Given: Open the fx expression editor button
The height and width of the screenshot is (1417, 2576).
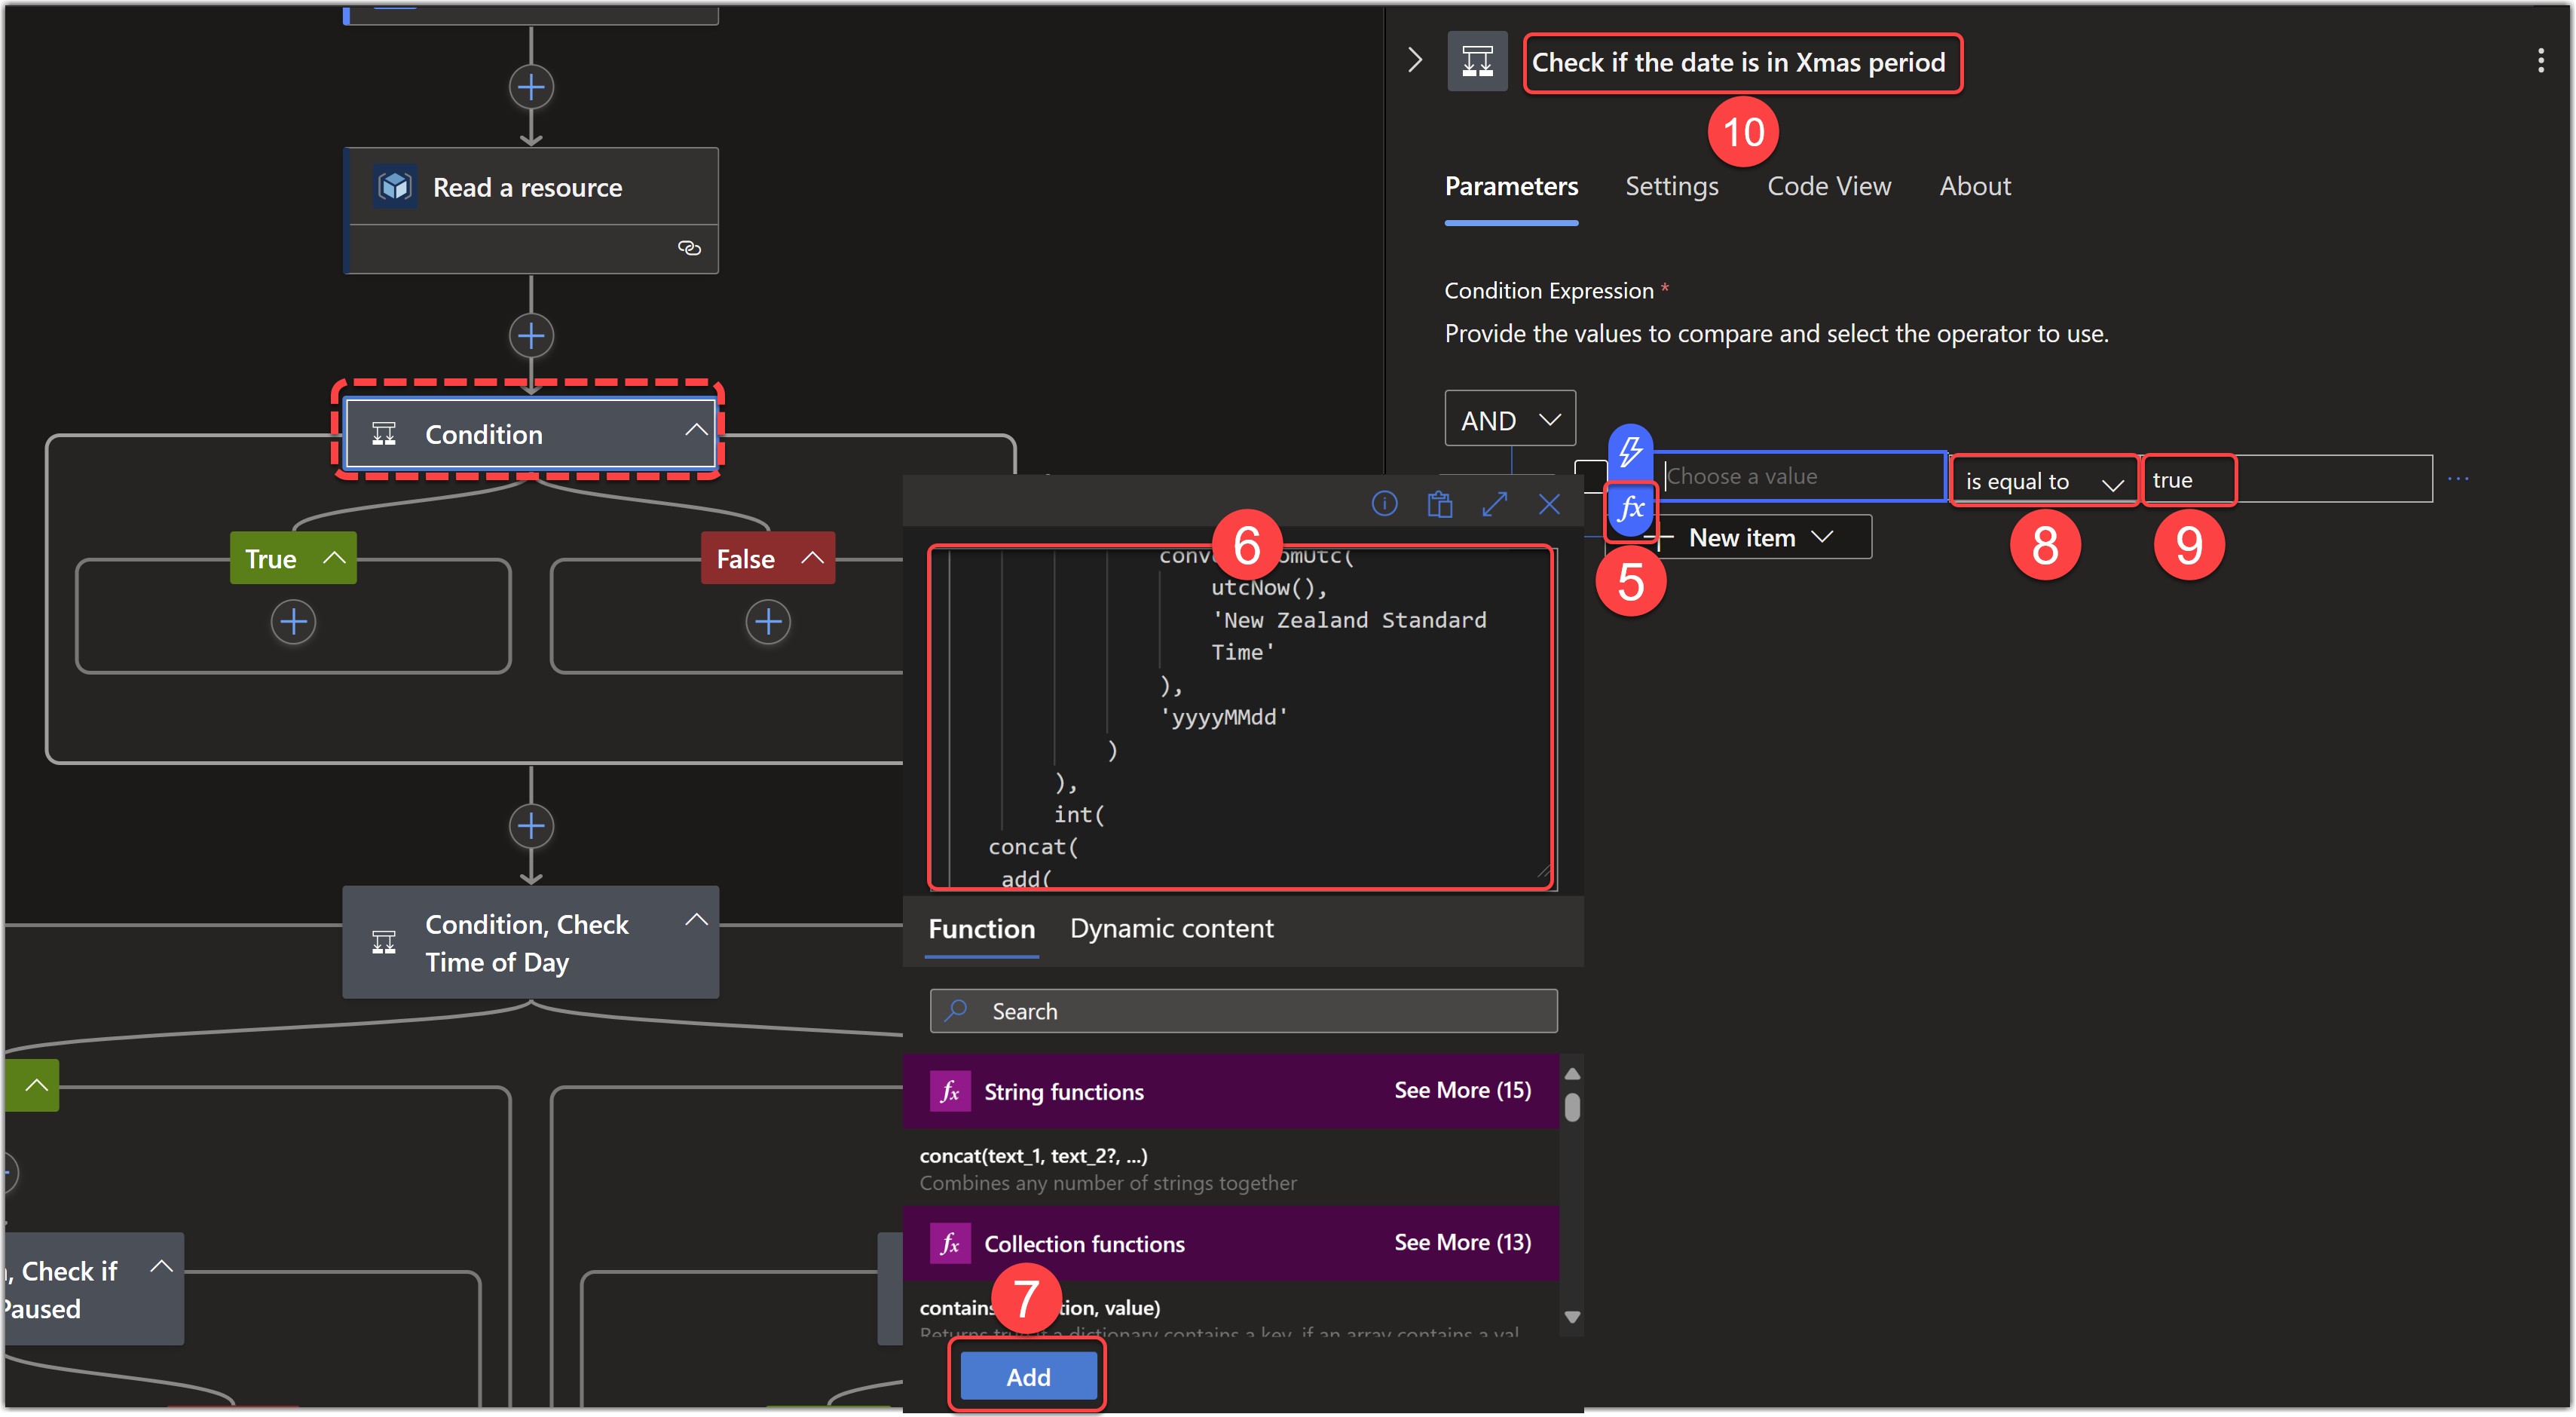Looking at the screenshot, I should (1630, 509).
